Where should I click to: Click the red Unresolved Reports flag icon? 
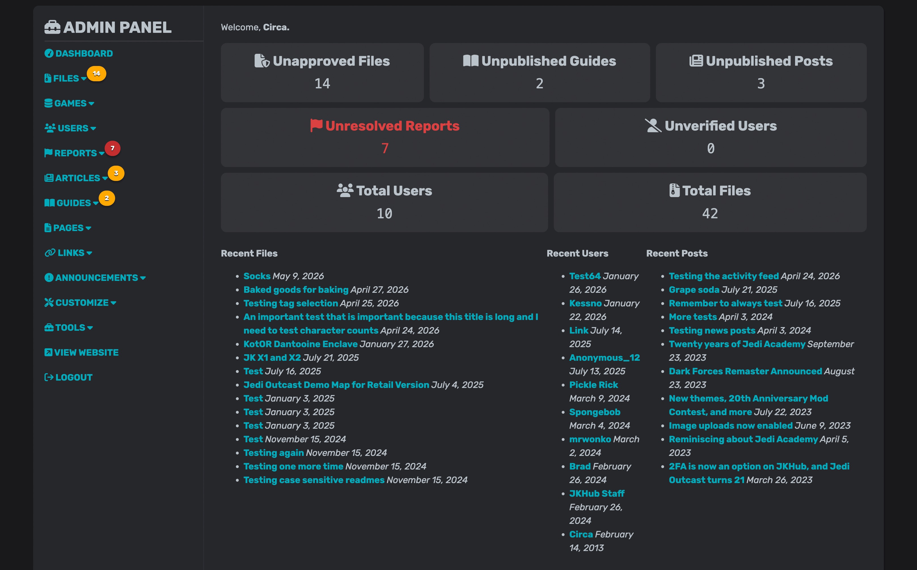[x=316, y=125]
